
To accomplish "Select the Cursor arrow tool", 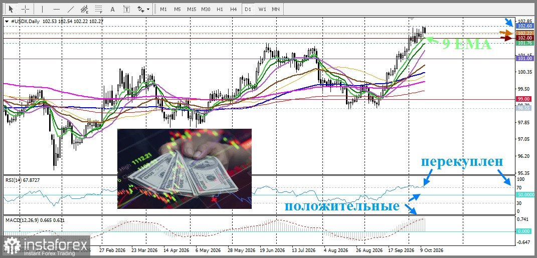I will pyautogui.click(x=12, y=9).
